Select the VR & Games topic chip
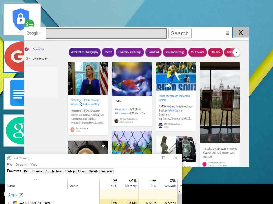The width and height of the screenshot is (273, 204). point(198,52)
